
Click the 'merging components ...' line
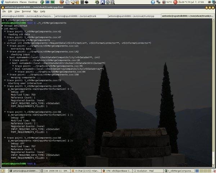[26, 77]
